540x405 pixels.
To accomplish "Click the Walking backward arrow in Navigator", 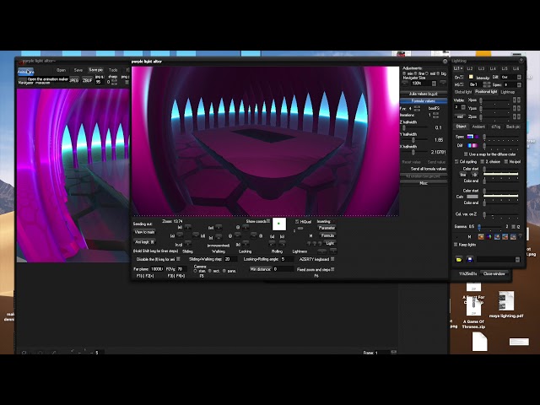I will 219,237.
